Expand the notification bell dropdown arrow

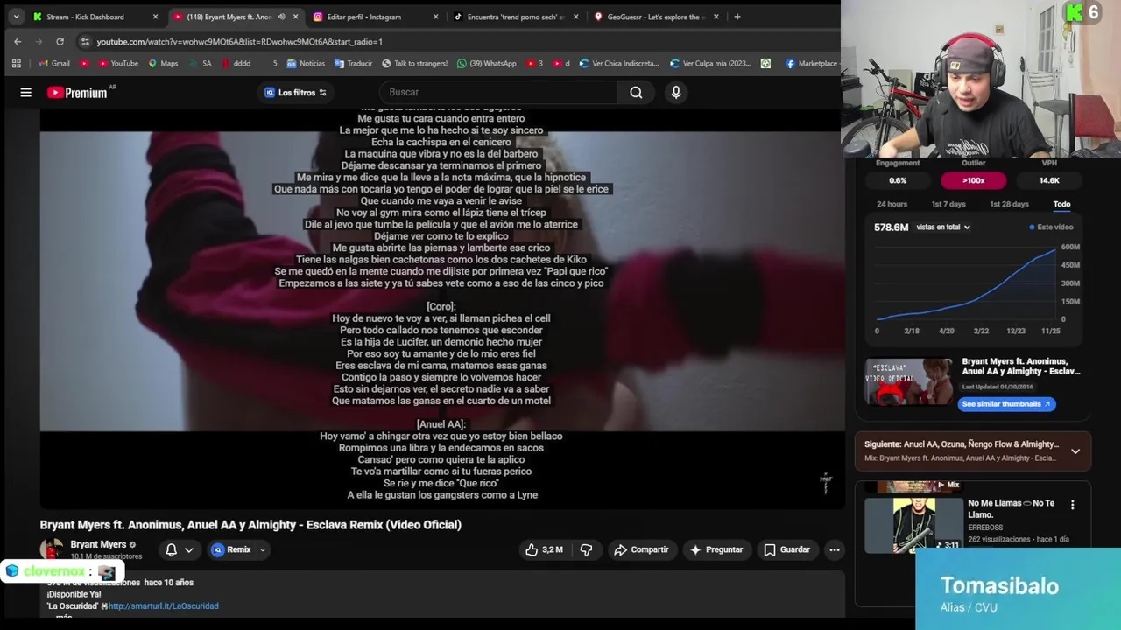[189, 549]
